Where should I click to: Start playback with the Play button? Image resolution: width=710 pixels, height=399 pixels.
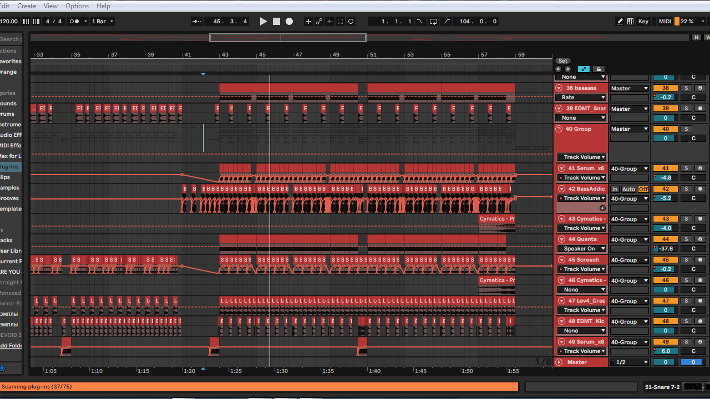coord(263,22)
